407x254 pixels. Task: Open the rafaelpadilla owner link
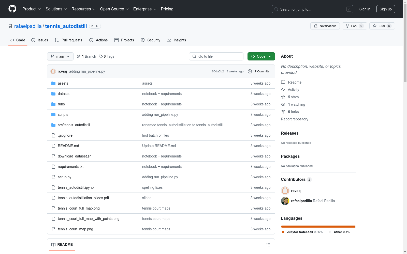[28, 26]
